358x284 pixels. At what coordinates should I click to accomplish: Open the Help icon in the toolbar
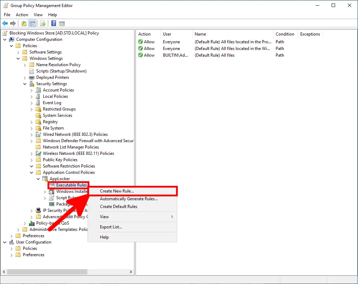click(53, 23)
